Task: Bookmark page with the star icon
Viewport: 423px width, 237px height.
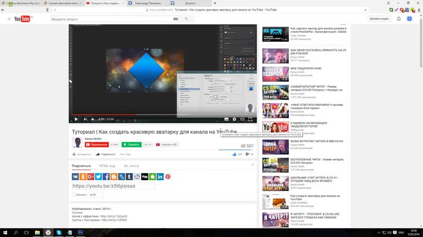Action: coord(365,10)
